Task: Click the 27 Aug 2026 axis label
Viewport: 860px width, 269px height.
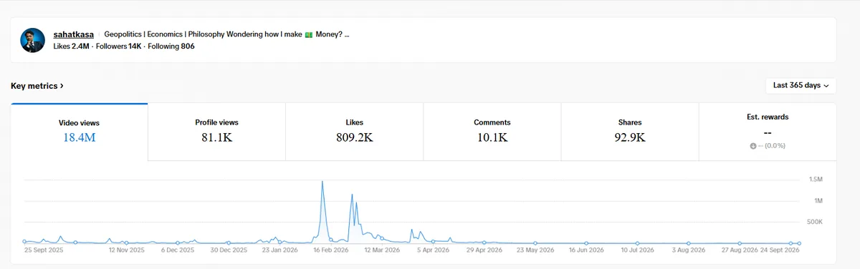Action: pyautogui.click(x=740, y=250)
